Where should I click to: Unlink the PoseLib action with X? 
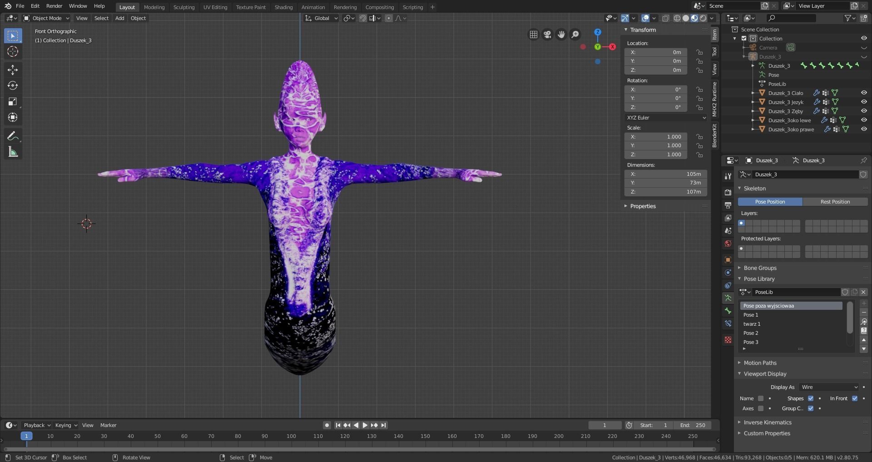(x=863, y=292)
